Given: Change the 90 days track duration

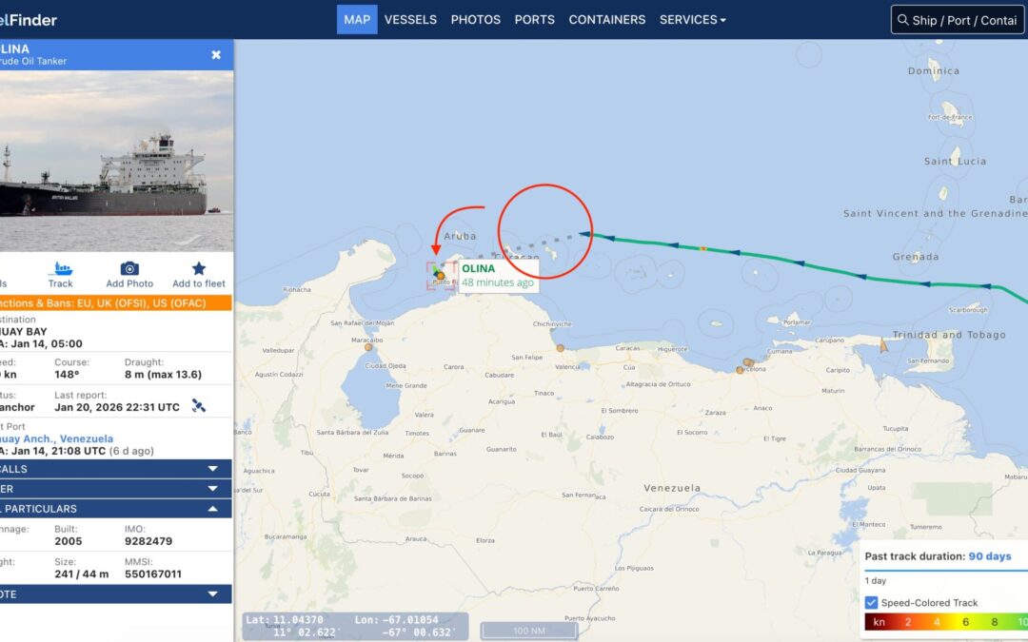Looking at the screenshot, I should [989, 556].
